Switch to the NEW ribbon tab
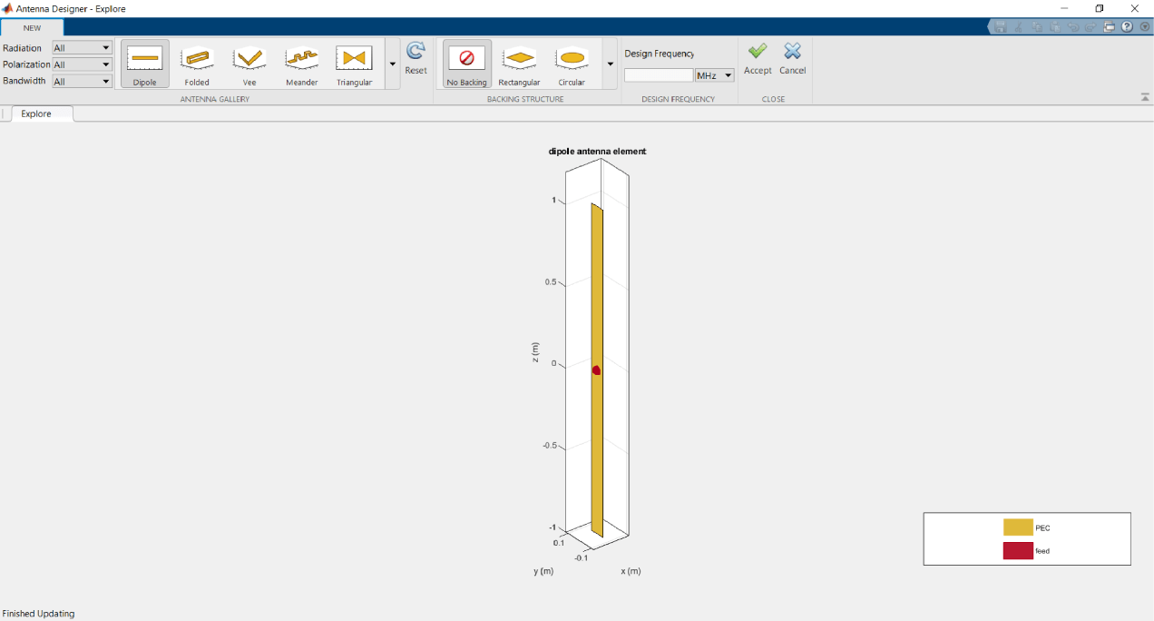Screen dimensions: 1154x621 [33, 28]
